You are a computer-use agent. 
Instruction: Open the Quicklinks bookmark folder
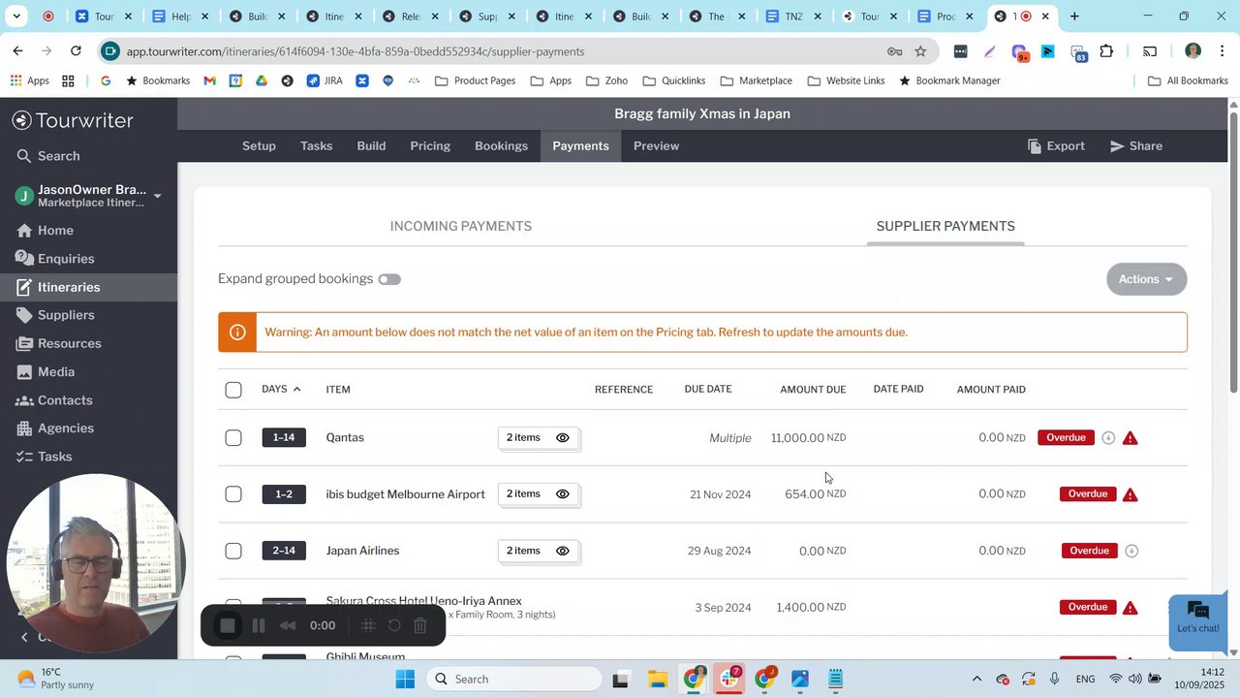click(673, 80)
